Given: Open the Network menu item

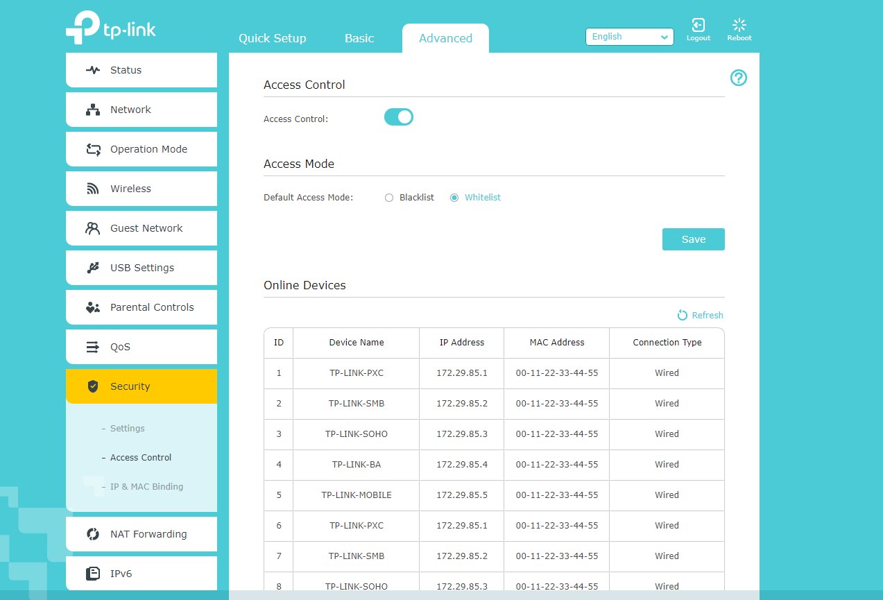Looking at the screenshot, I should click(142, 110).
